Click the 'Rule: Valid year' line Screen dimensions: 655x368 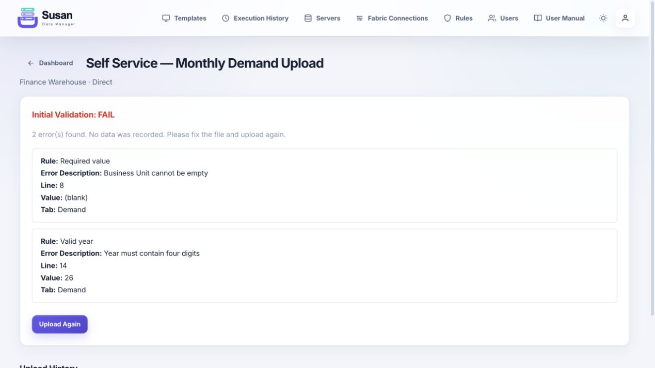67,241
